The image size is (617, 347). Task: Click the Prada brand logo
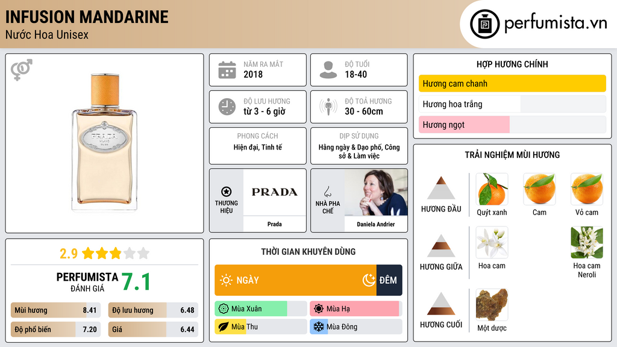click(275, 192)
